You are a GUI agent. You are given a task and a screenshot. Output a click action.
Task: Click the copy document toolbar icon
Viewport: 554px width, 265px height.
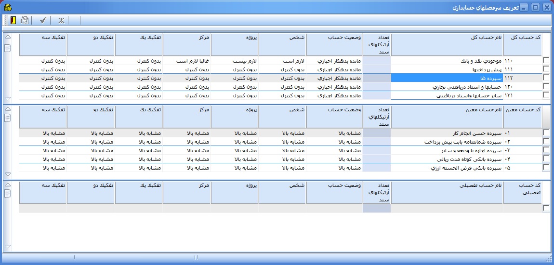point(25,20)
